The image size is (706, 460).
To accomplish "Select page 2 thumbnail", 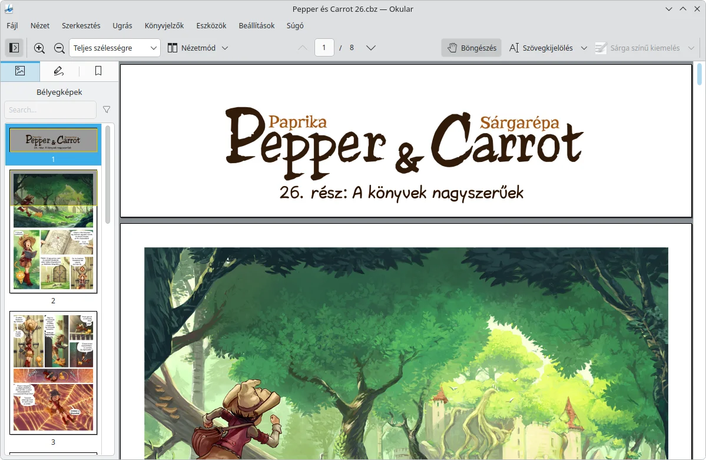I will click(53, 231).
